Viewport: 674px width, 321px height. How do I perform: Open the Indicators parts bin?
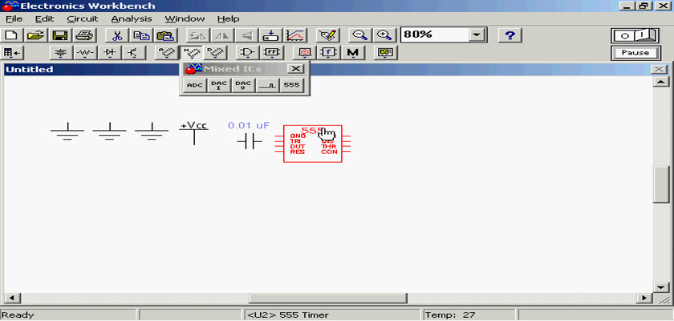[305, 53]
